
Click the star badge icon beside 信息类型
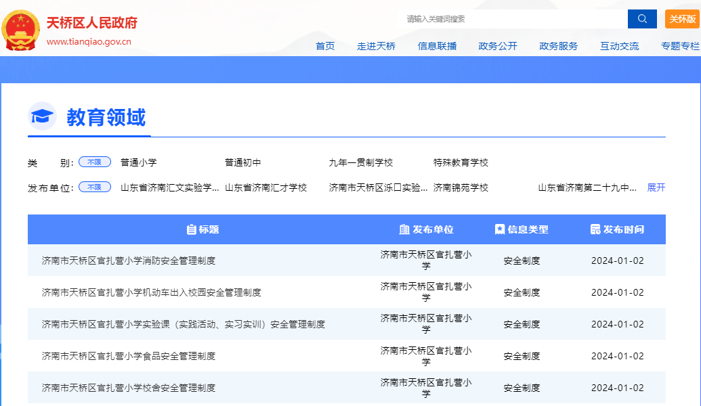[500, 229]
